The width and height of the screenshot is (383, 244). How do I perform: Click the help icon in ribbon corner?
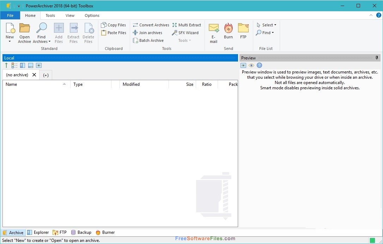pos(378,15)
